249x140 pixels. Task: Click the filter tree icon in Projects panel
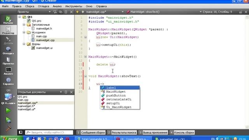(55, 12)
